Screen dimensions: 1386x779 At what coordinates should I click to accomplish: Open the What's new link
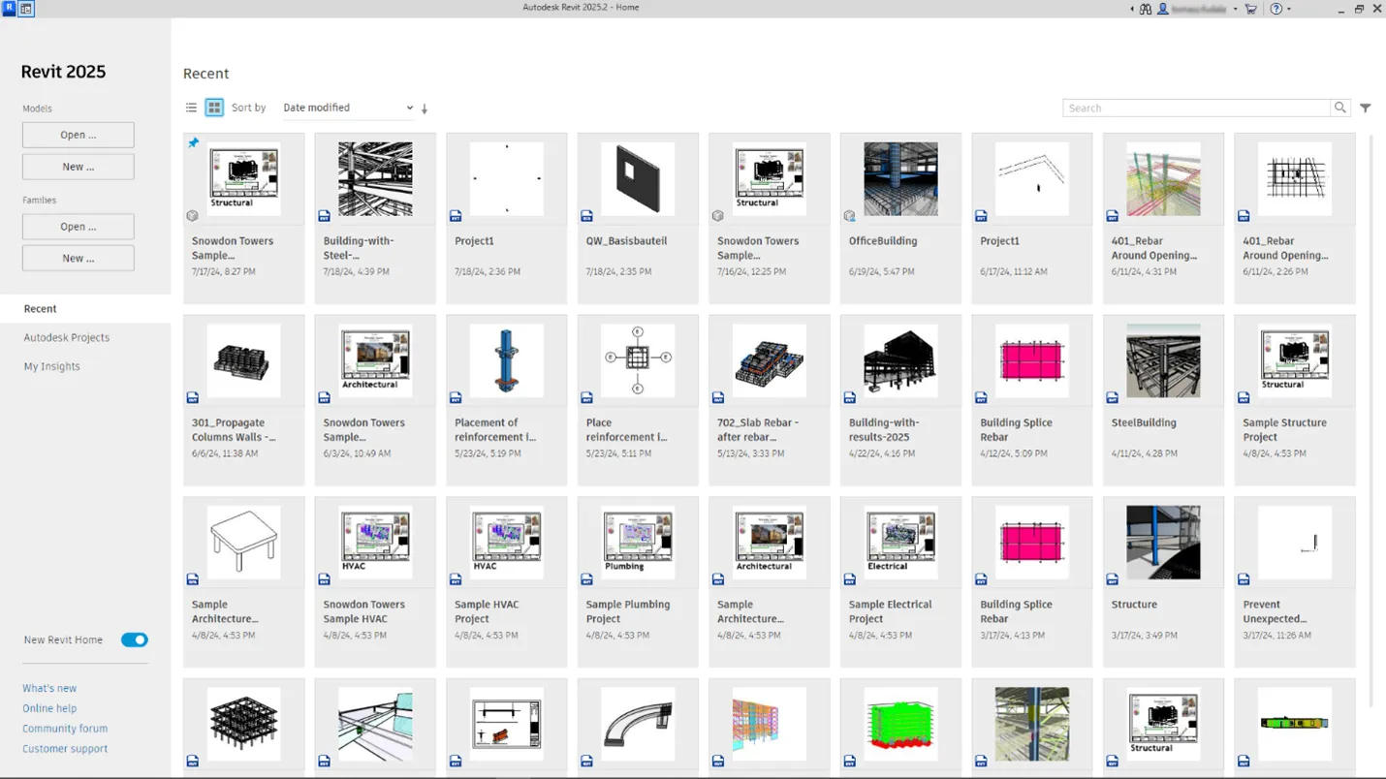(49, 688)
